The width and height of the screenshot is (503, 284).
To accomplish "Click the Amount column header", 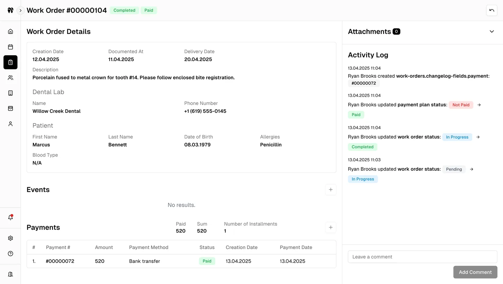I will tap(104, 247).
